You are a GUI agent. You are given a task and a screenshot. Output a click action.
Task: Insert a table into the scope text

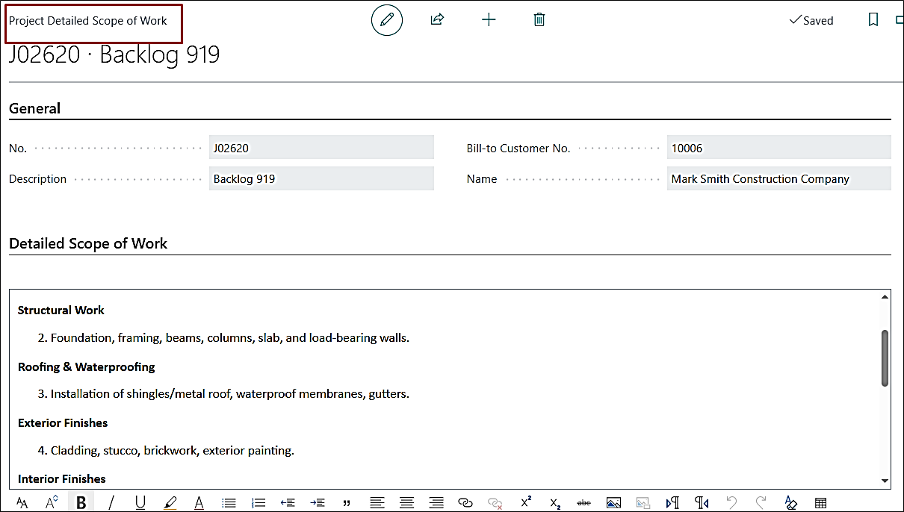tap(820, 502)
